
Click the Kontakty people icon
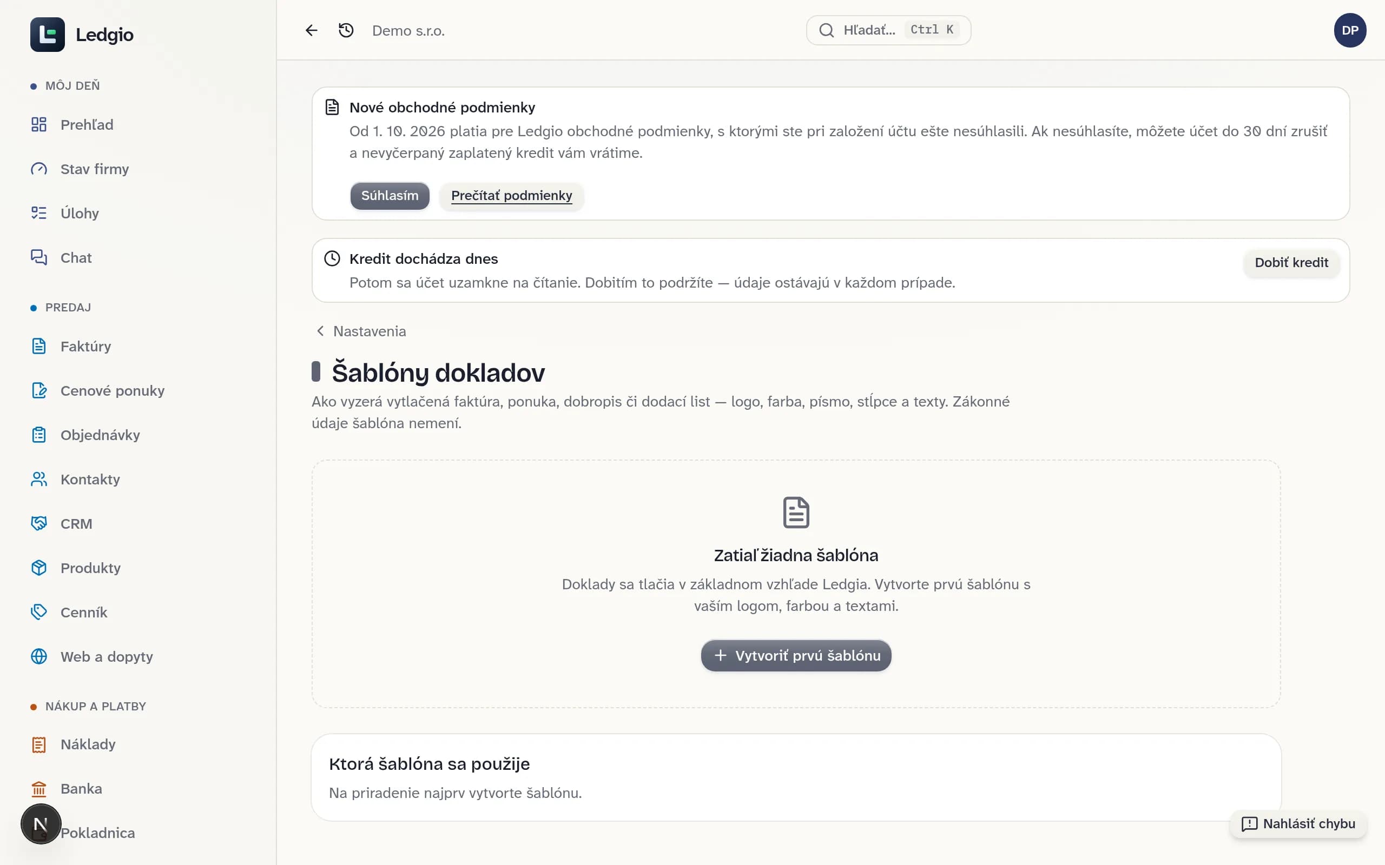click(39, 479)
